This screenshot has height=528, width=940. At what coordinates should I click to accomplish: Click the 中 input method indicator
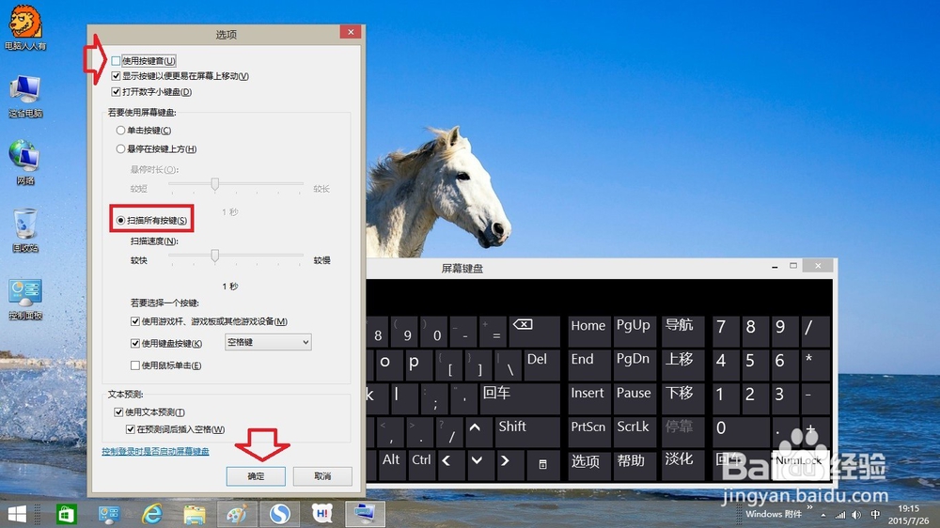pyautogui.click(x=875, y=515)
